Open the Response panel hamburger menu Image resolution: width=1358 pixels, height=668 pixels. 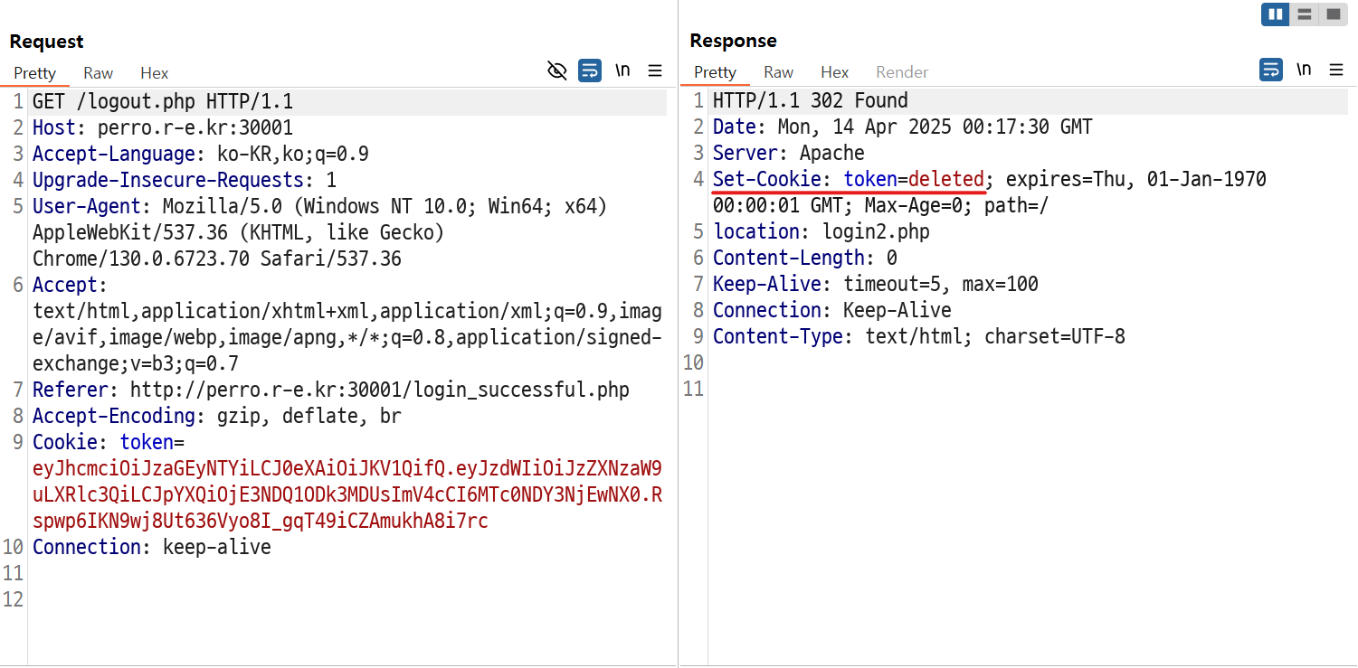click(x=1336, y=70)
